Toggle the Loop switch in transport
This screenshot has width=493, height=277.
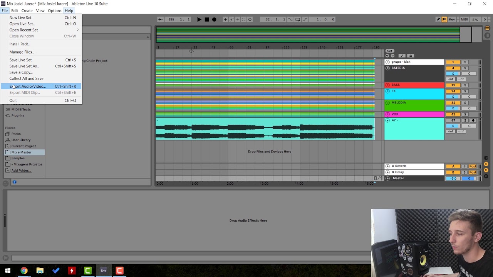(x=298, y=19)
